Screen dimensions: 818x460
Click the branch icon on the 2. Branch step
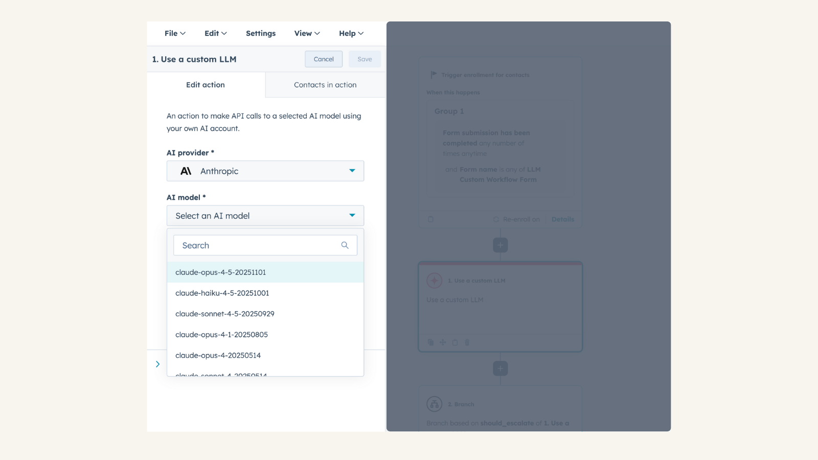(x=435, y=403)
